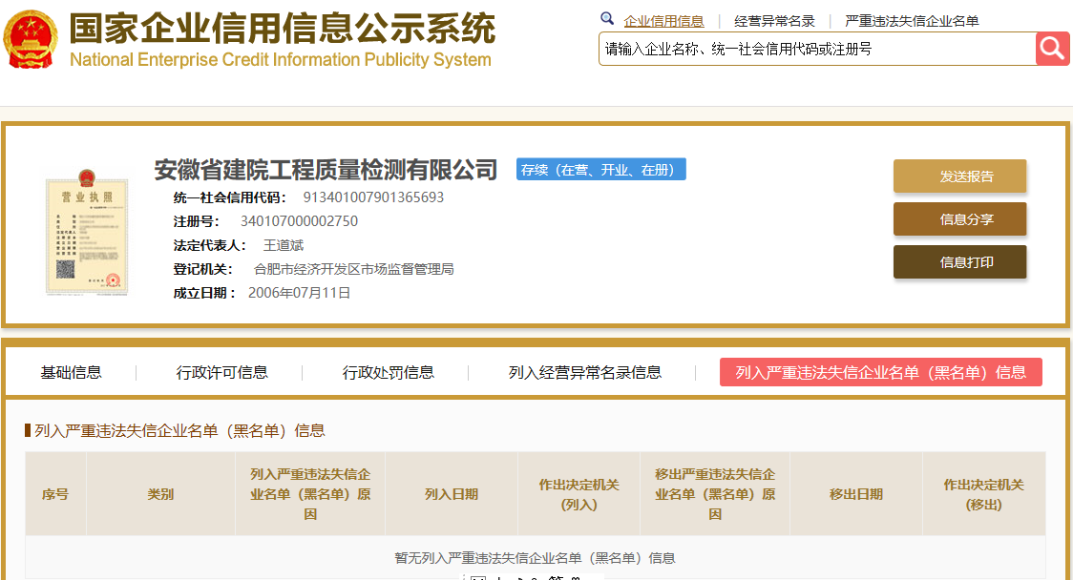The height and width of the screenshot is (580, 1073).
Task: Click the registration authority 合肥市经济开发区市场监督管理局
Action: [354, 269]
